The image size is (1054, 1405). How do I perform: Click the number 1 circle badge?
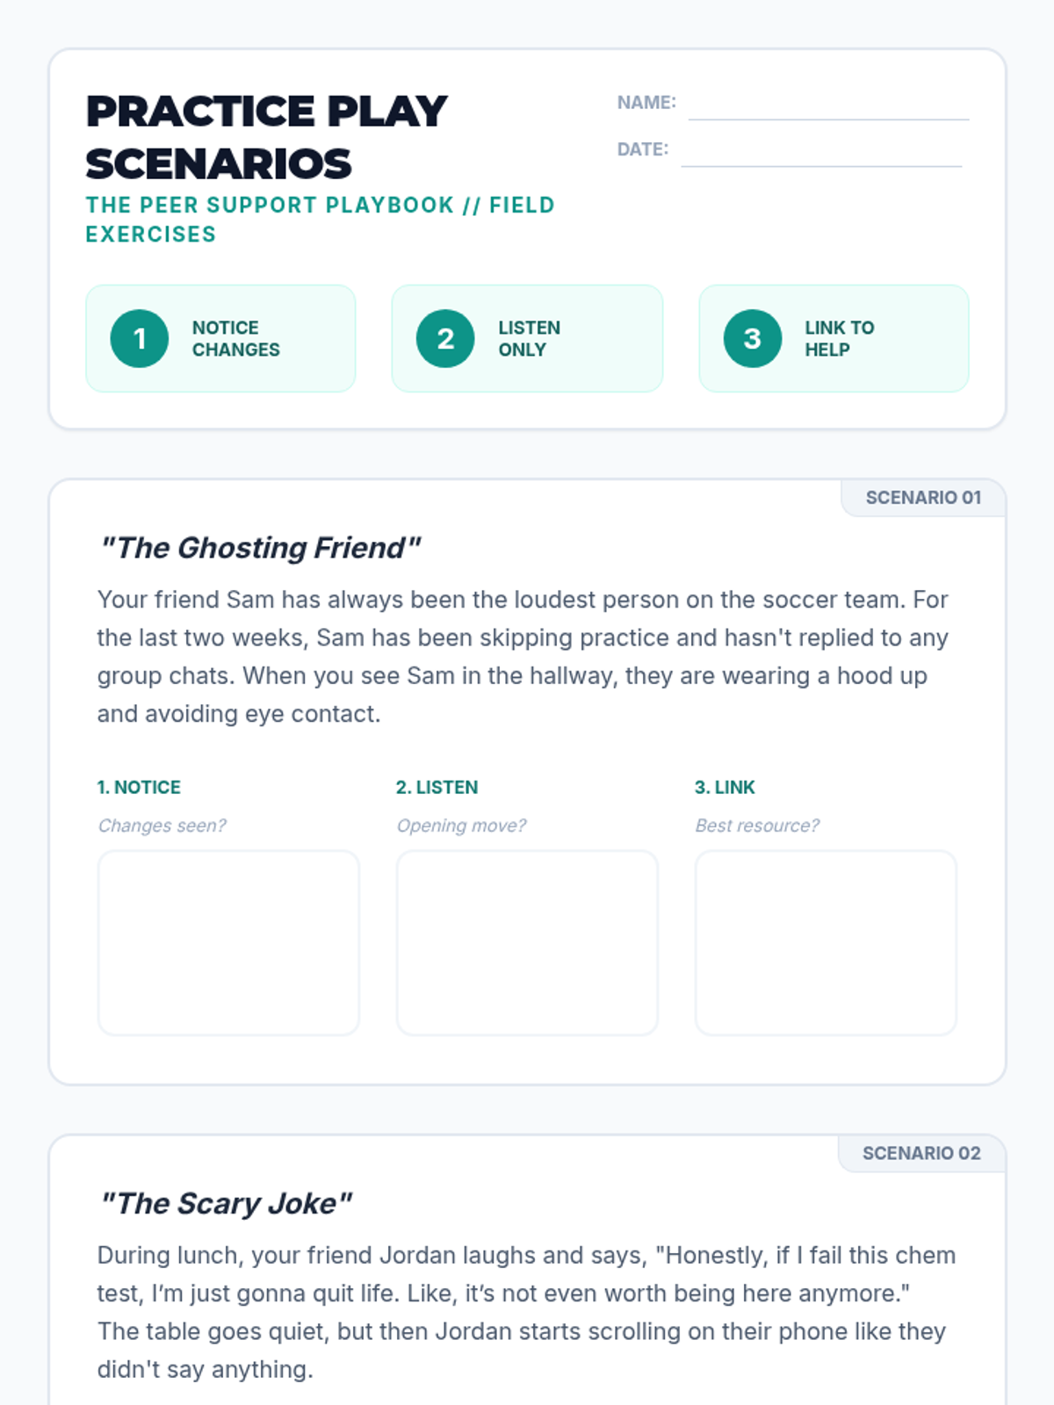click(139, 339)
